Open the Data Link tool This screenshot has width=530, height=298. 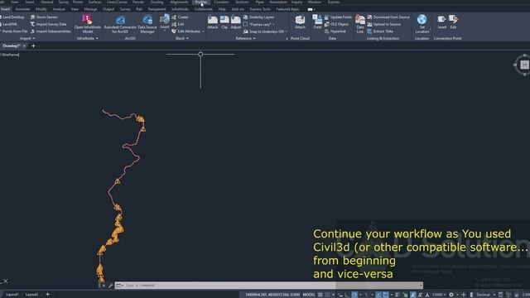pyautogui.click(x=360, y=24)
